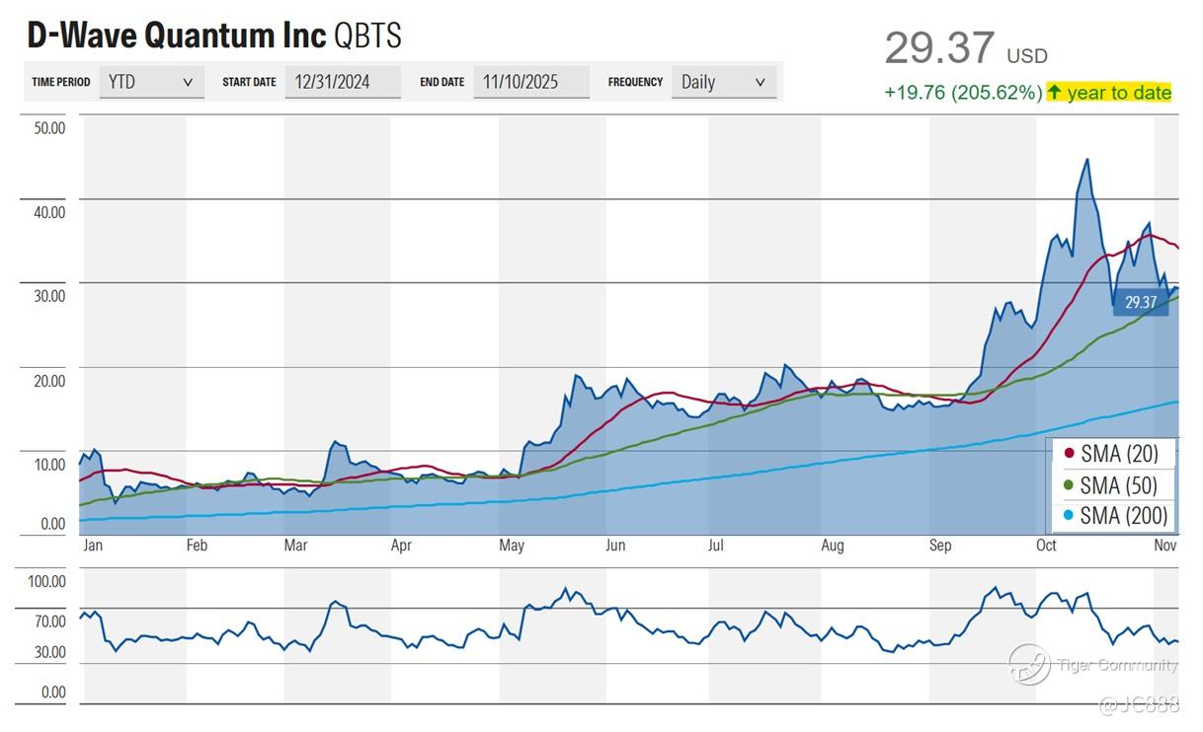Click the 29.37 USD headline price
1203x732 pixels.
(965, 48)
